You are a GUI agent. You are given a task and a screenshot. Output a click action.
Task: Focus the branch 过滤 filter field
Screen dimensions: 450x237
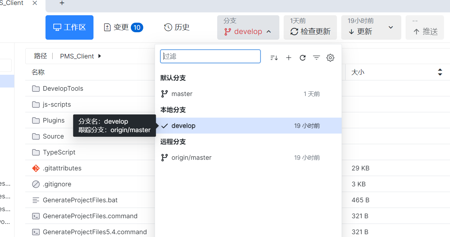210,56
